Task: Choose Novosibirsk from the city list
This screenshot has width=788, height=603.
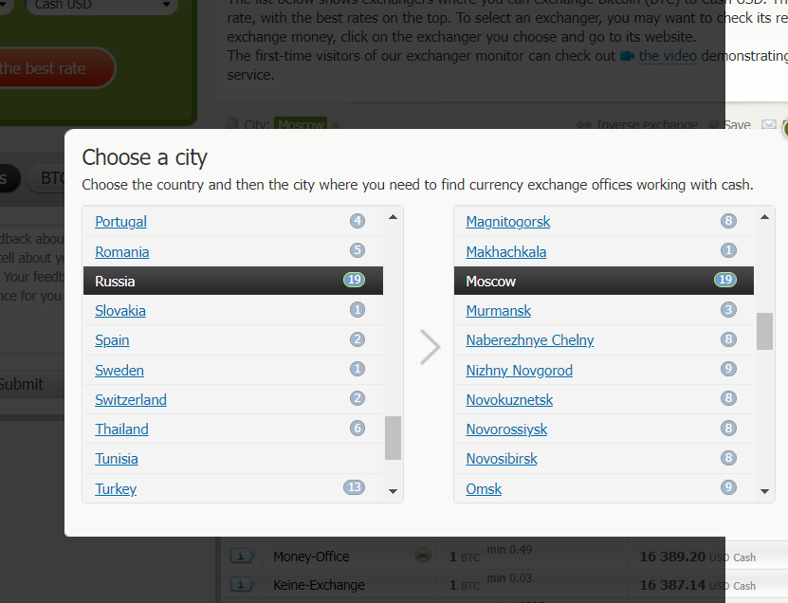Action: 502,459
